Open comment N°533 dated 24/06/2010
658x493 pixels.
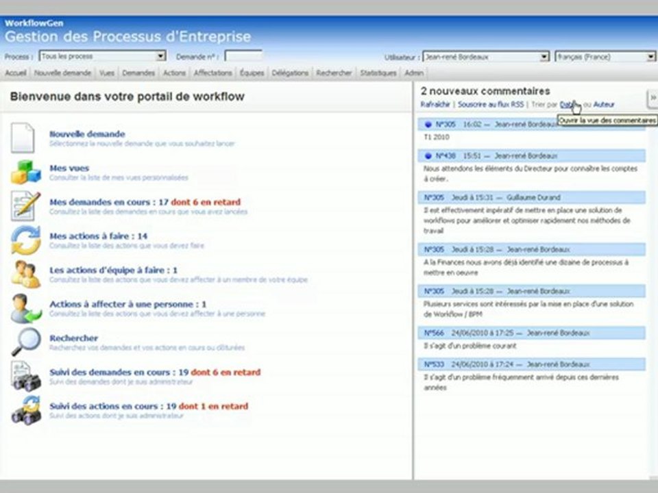[x=434, y=364]
